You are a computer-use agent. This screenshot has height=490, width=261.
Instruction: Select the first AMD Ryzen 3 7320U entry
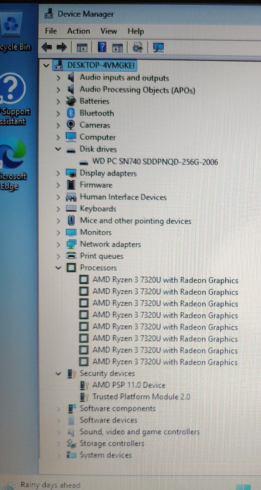click(165, 280)
